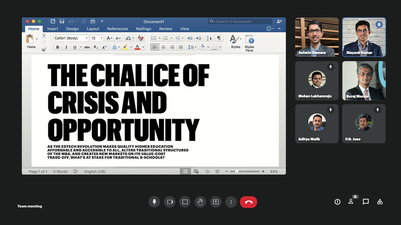The height and width of the screenshot is (225, 401).
Task: Turn off the camera
Action: coord(169,202)
